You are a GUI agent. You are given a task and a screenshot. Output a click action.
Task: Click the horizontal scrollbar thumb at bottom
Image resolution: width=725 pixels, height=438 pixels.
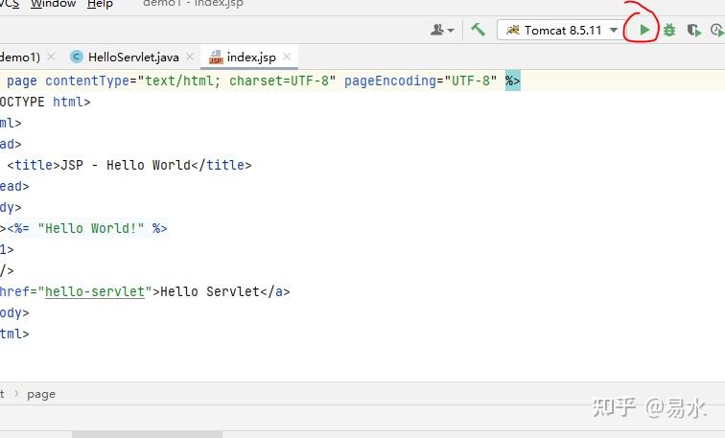(147, 434)
